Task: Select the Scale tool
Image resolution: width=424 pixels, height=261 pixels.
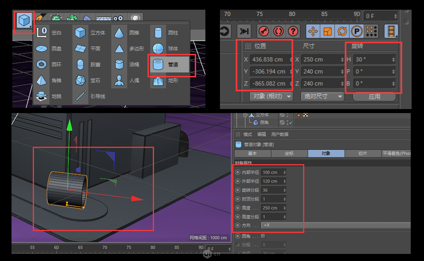Action: [x=328, y=30]
